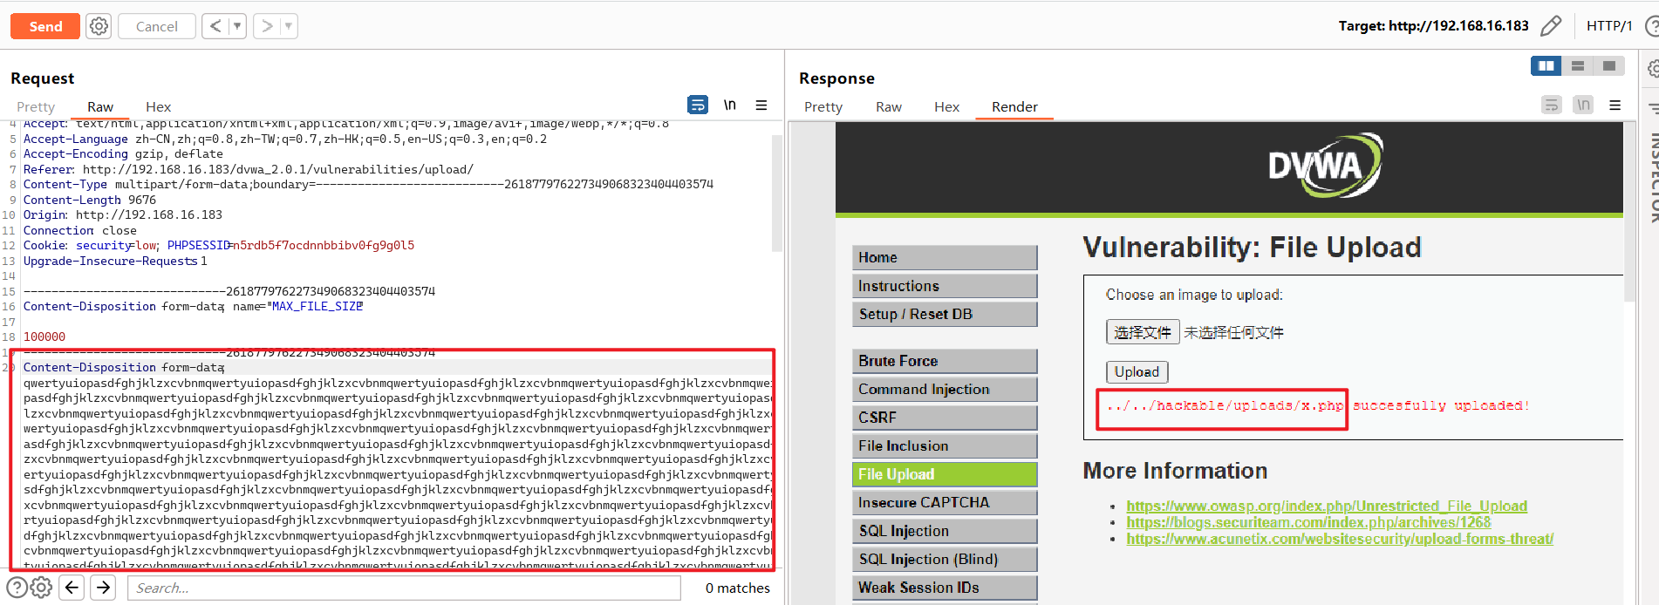Switch the Request view to Hex

coord(158,106)
